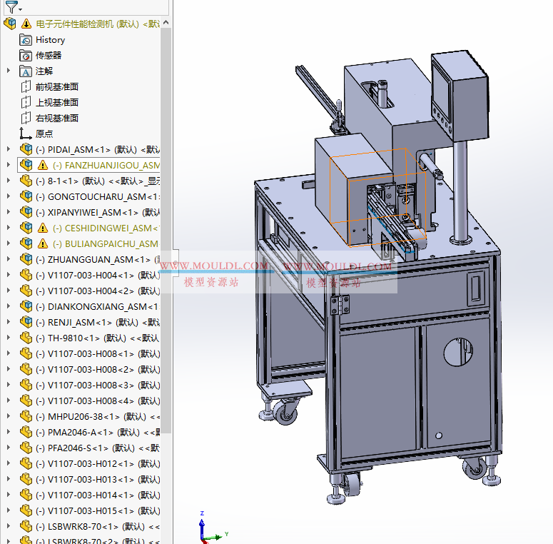The height and width of the screenshot is (544, 553).
Task: Select the V1107-003-H004<2> component
Action: tap(98, 291)
